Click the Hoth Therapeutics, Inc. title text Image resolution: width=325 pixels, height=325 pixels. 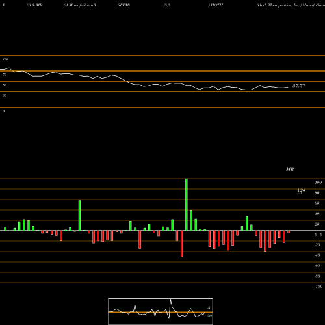click(x=279, y=5)
